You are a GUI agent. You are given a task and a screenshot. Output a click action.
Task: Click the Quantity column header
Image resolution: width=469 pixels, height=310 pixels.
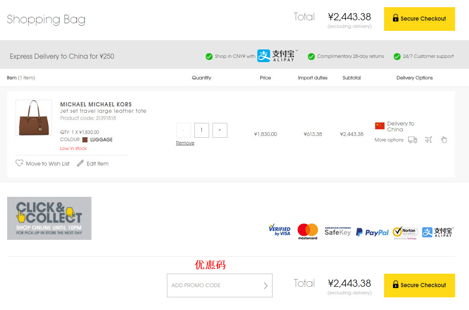202,78
